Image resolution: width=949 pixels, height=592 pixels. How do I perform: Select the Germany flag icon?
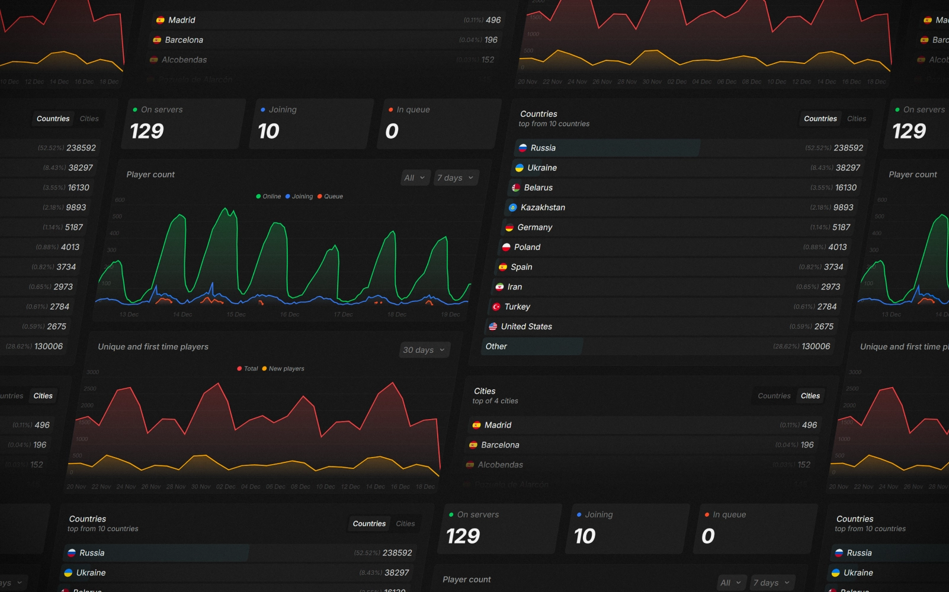[509, 227]
